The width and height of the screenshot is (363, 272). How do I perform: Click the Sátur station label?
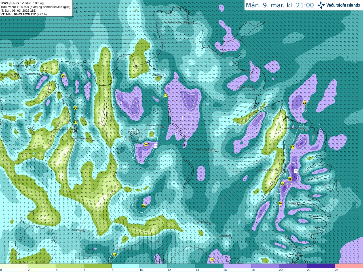click(31, 211)
